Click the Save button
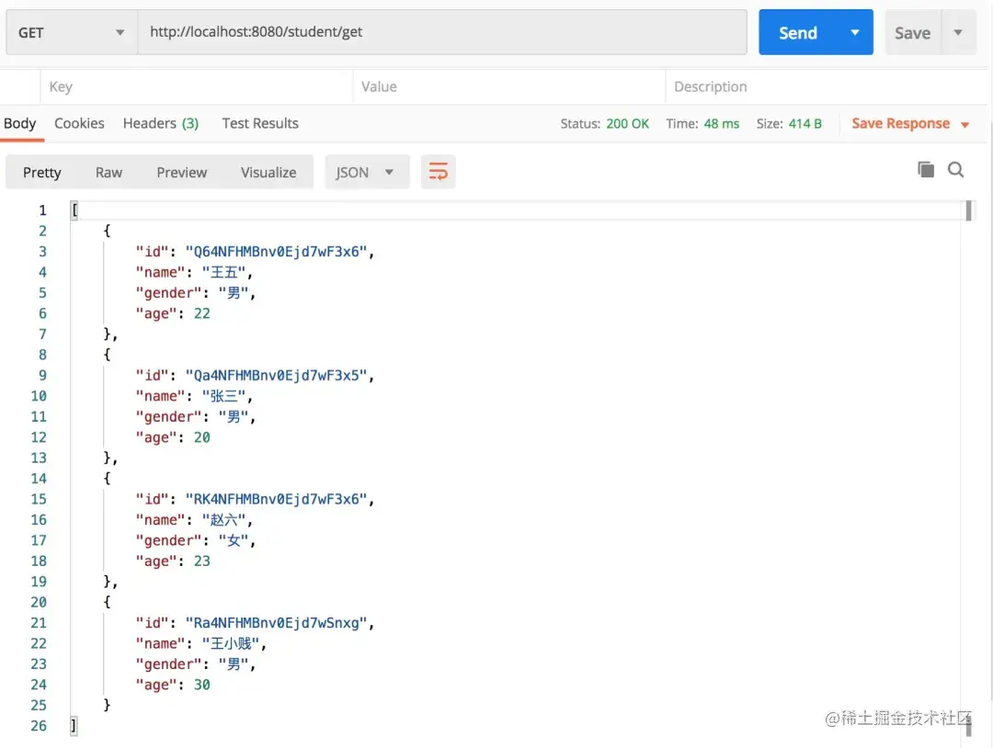This screenshot has width=993, height=748. pyautogui.click(x=912, y=31)
